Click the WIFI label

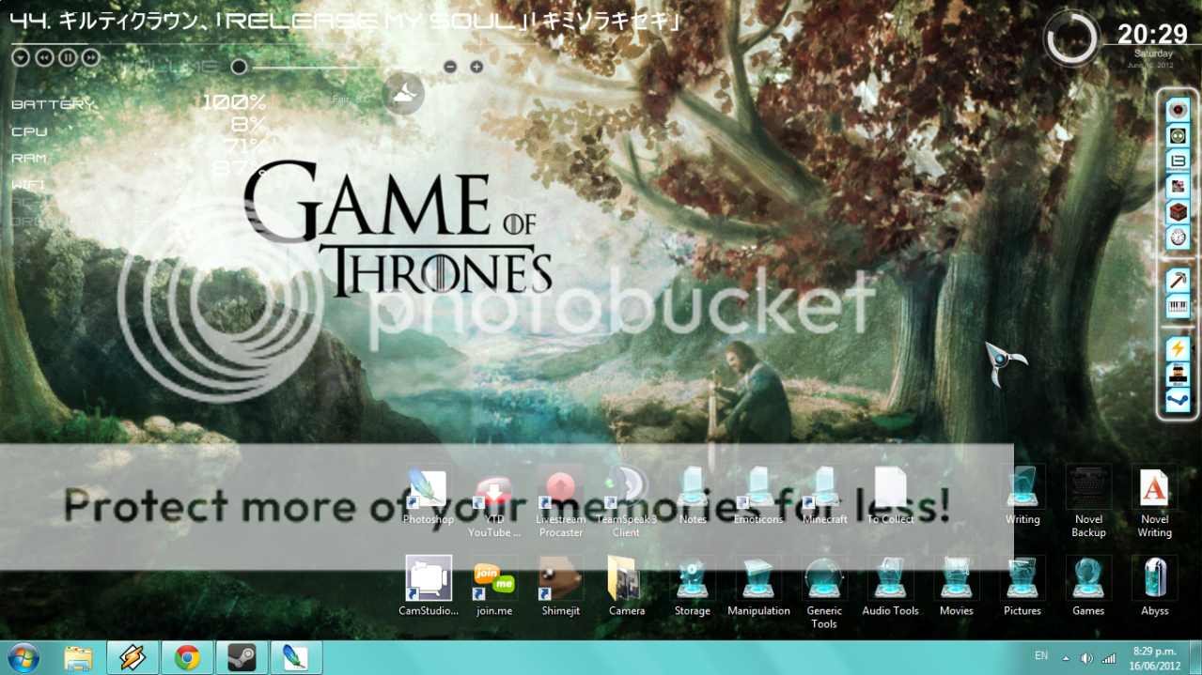[28, 185]
